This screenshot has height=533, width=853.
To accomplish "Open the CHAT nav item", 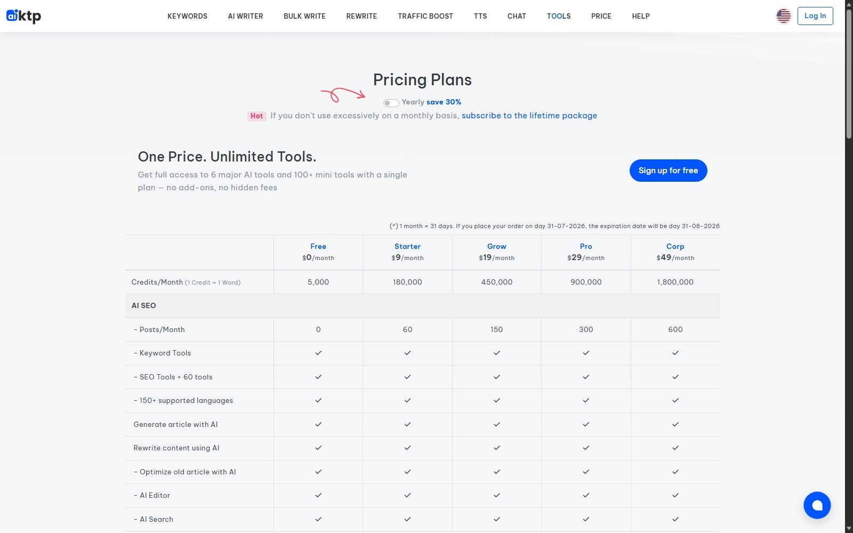I will point(517,16).
